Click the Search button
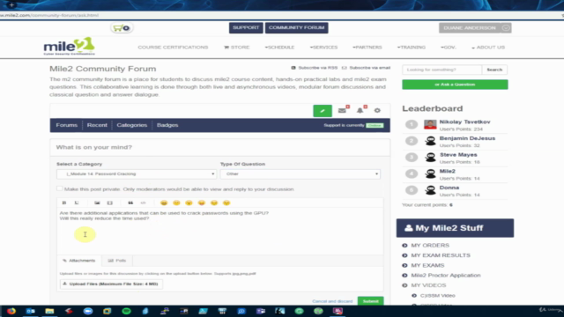Screen dimensions: 564x317 coord(494,70)
